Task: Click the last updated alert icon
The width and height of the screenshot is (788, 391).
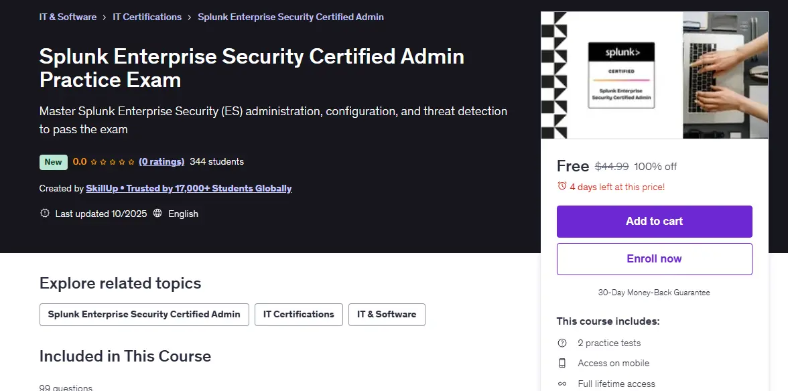Action: coord(45,214)
